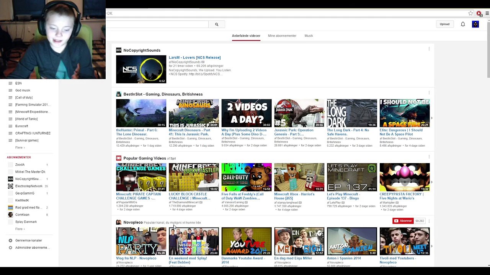Click the browser address bar

(285, 13)
